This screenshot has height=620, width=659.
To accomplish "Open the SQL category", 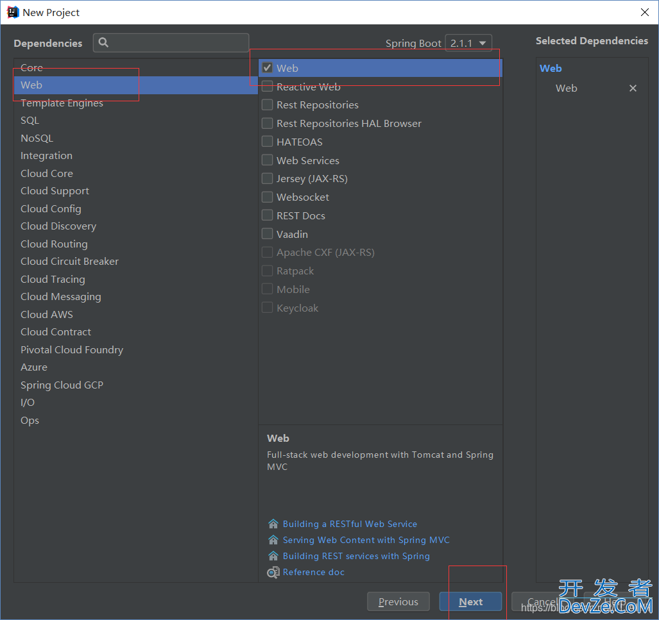I will [x=136, y=121].
